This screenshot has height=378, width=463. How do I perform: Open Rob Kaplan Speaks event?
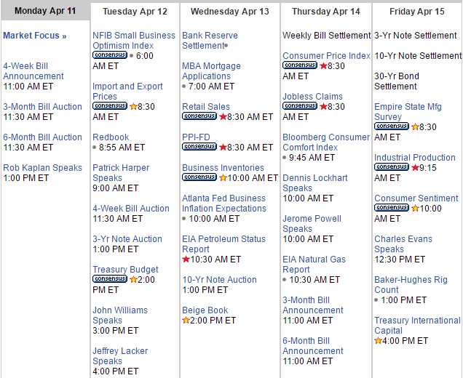coord(42,167)
